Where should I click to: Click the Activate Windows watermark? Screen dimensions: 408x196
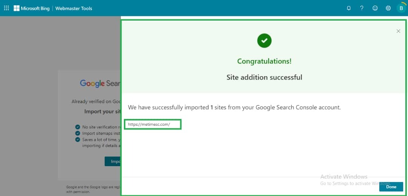coord(343,177)
